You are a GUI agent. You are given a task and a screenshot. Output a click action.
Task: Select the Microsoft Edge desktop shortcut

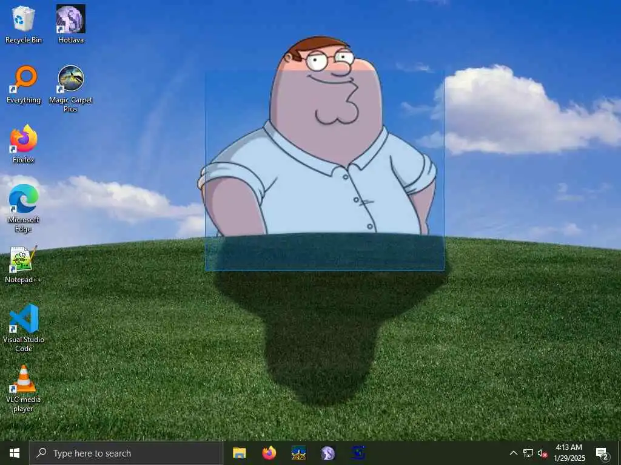(x=24, y=208)
